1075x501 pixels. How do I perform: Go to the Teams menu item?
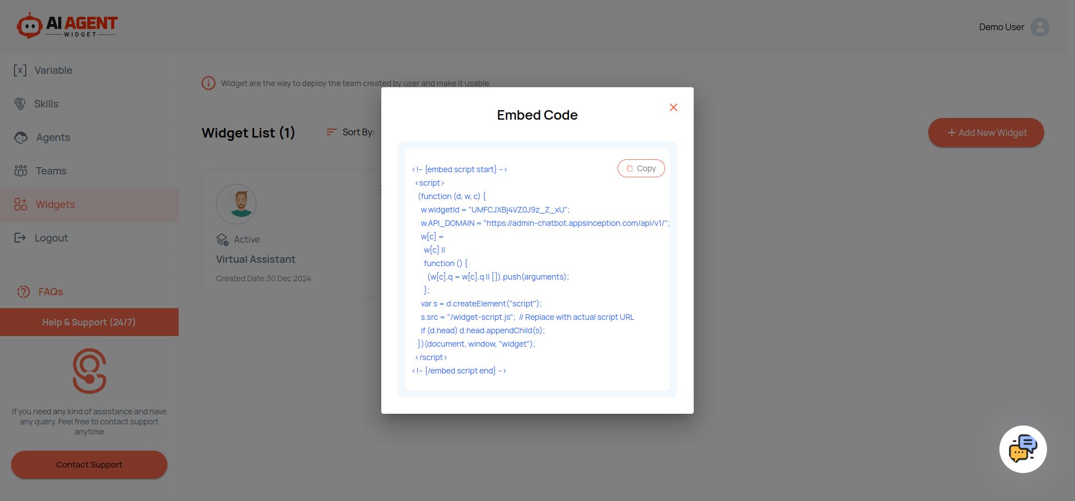51,171
